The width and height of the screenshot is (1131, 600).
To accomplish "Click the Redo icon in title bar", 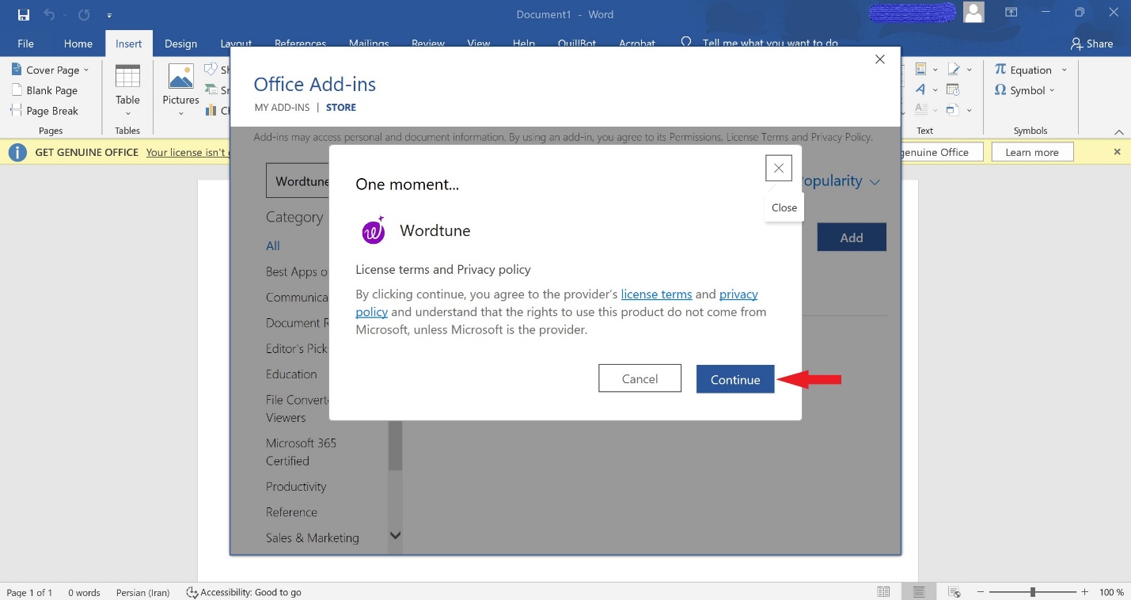I will pos(84,14).
